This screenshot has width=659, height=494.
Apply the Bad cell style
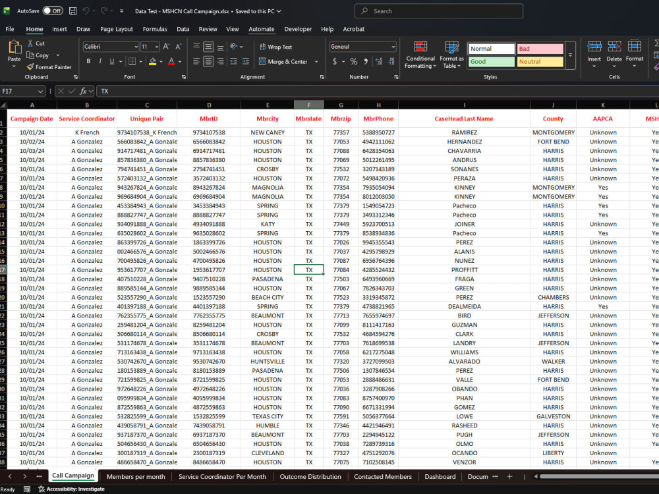[540, 49]
